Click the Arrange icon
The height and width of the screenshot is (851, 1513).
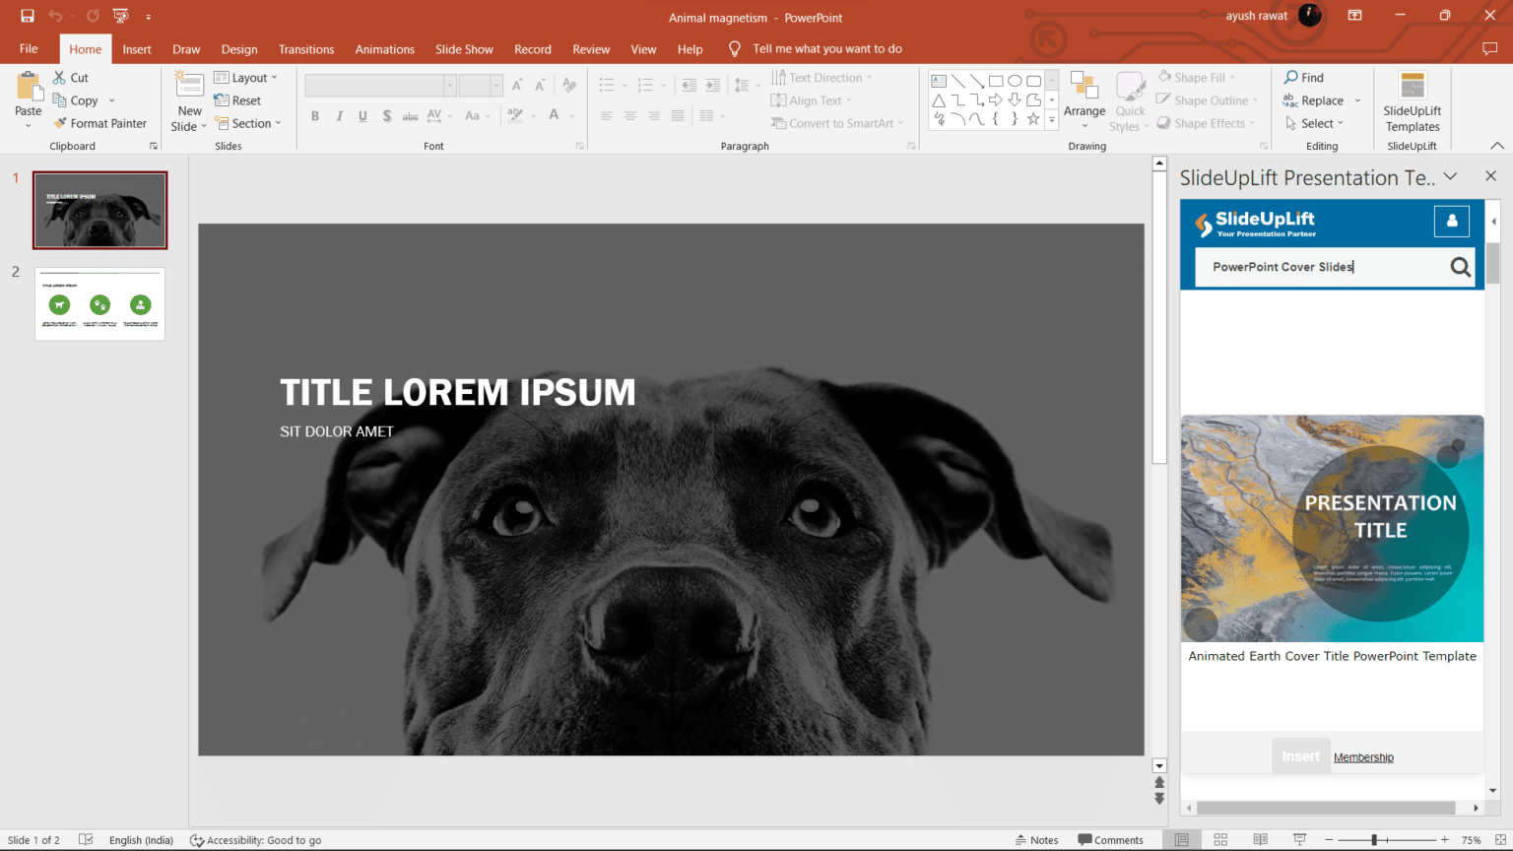pos(1085,98)
